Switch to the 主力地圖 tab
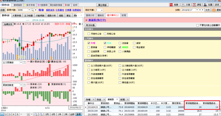The image size is (221, 116). tap(28, 16)
